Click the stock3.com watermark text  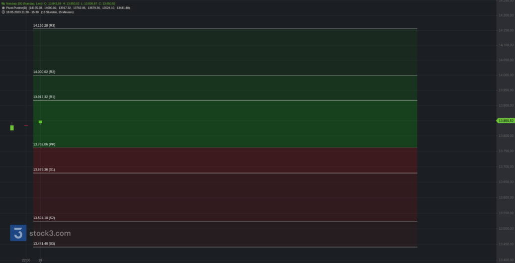click(50, 233)
